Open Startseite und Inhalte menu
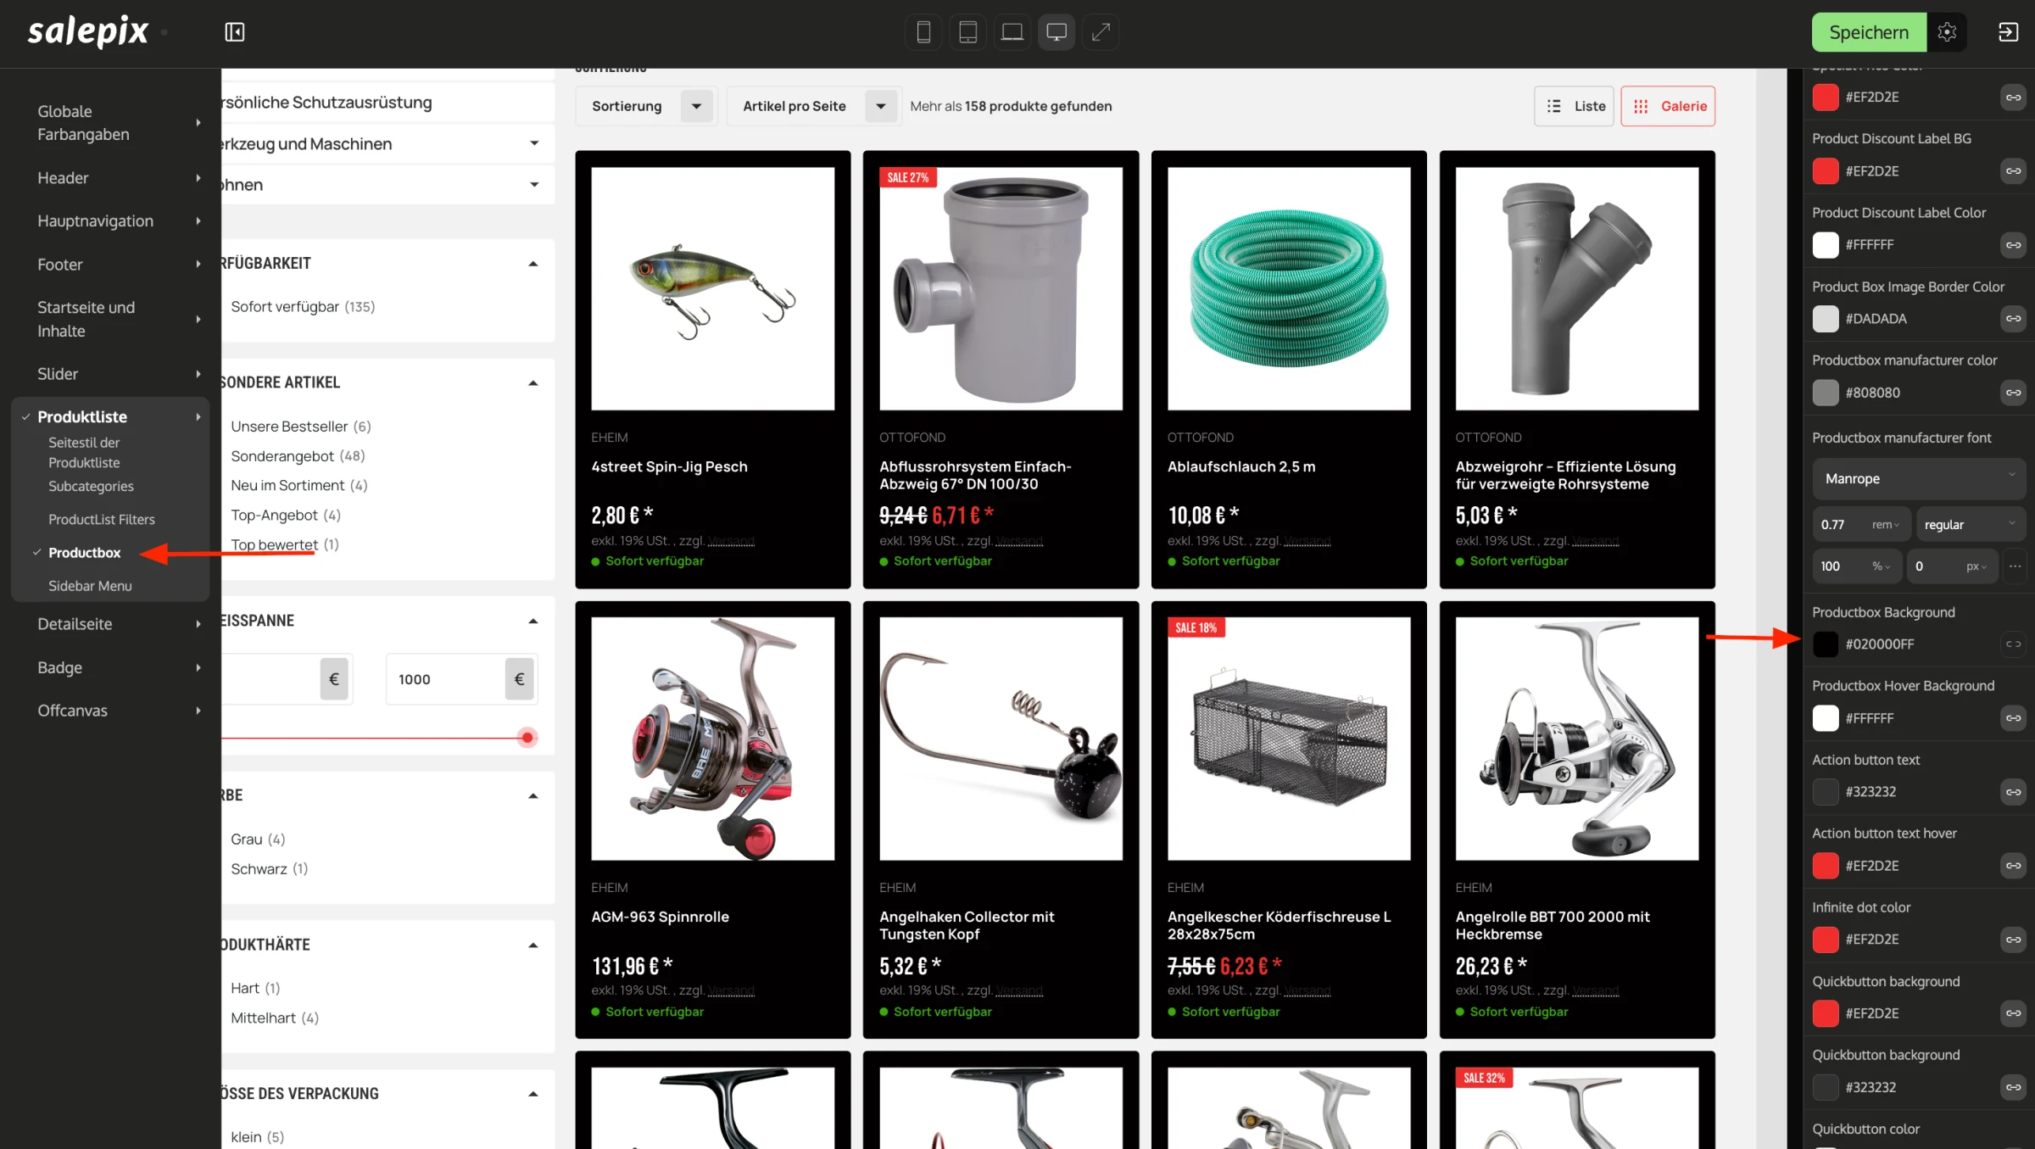The width and height of the screenshot is (2035, 1149). click(x=110, y=320)
